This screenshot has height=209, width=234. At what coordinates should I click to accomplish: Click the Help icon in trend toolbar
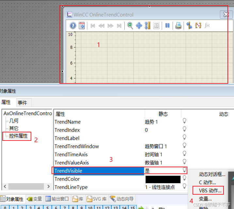73,26
